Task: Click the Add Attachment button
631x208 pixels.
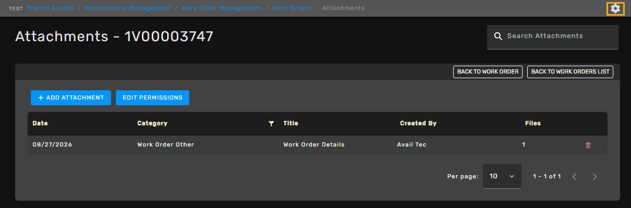Action: click(x=71, y=97)
